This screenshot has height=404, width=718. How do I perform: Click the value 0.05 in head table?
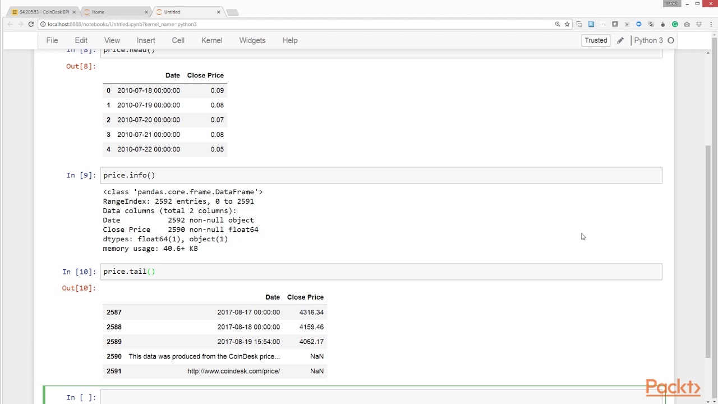(217, 149)
